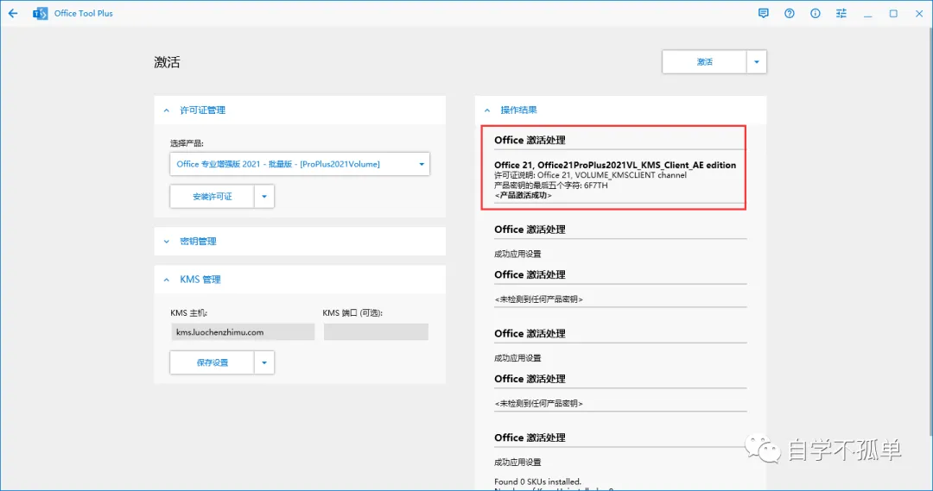The height and width of the screenshot is (491, 933).
Task: Click the 产品激活成功 status text
Action: coord(523,196)
